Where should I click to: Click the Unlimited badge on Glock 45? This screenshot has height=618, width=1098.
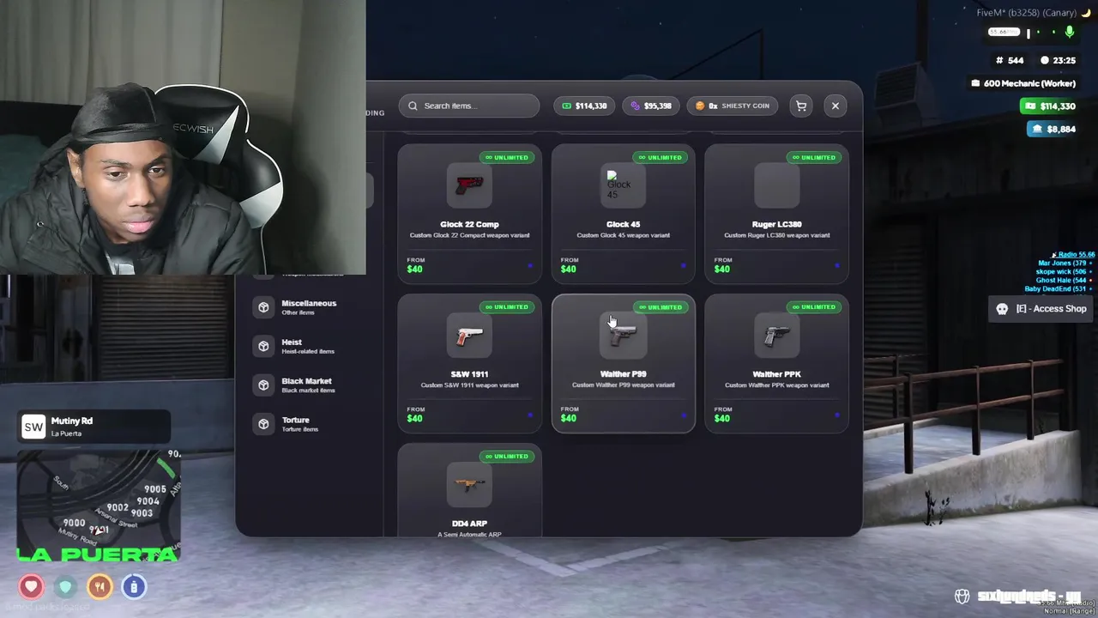661,157
